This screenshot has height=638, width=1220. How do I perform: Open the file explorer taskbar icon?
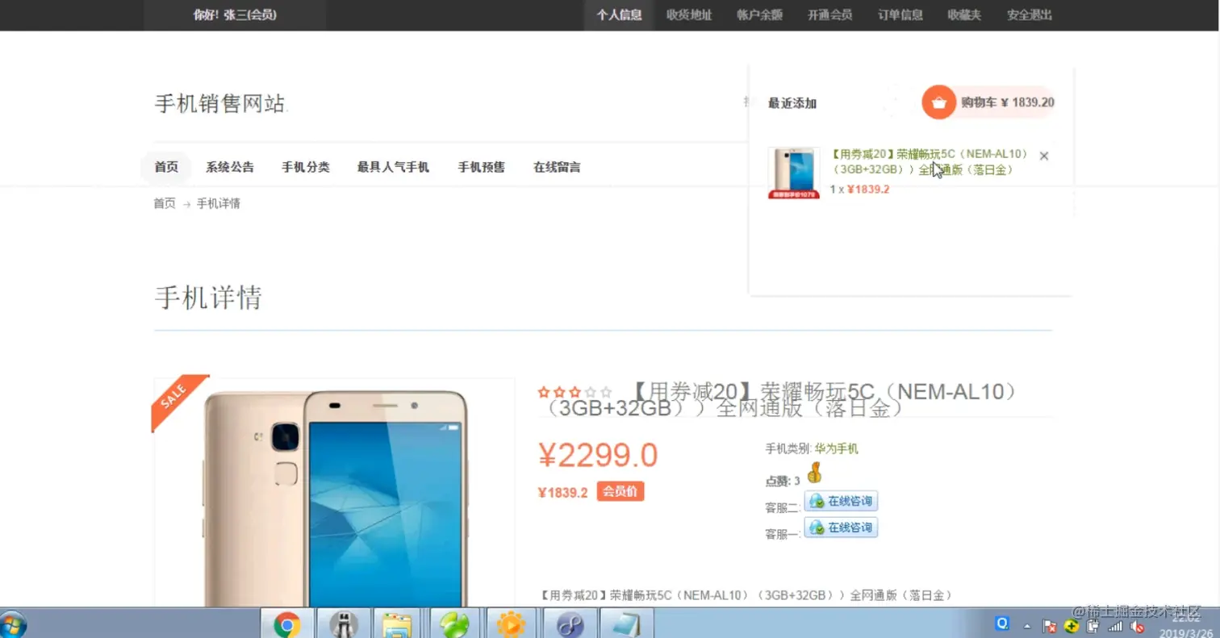tap(397, 624)
